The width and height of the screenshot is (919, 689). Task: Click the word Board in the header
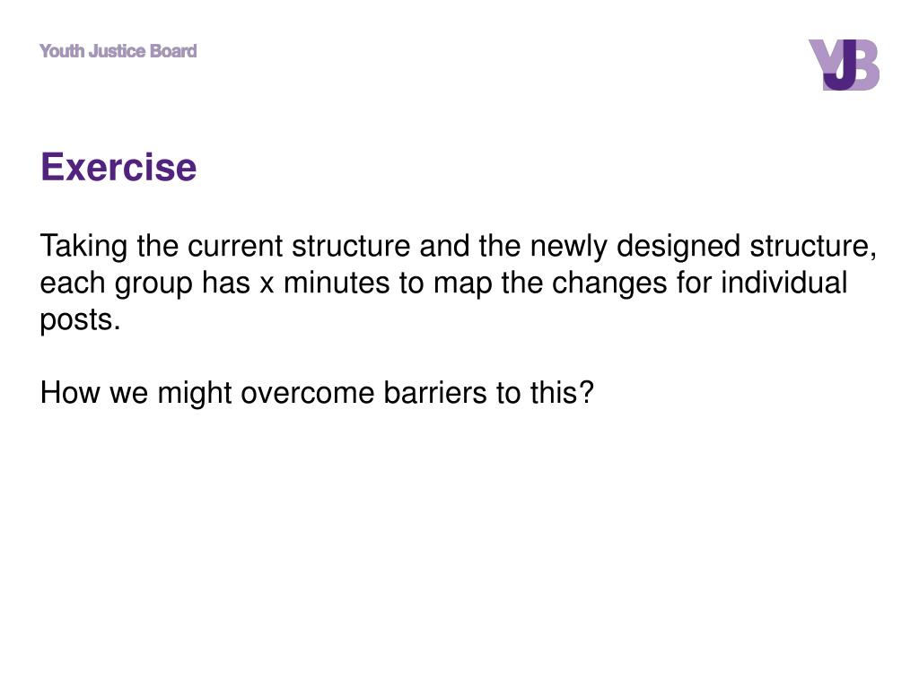pos(173,51)
